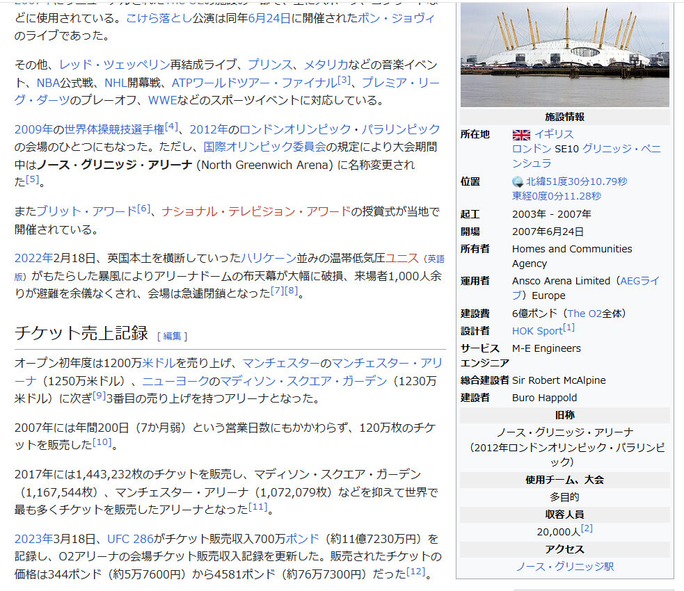Click reference [2] after 20,000人 capacity
The width and height of the screenshot is (684, 591).
pyautogui.click(x=587, y=528)
